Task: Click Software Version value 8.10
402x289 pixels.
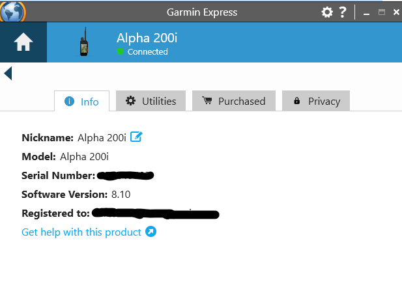Action: point(121,195)
